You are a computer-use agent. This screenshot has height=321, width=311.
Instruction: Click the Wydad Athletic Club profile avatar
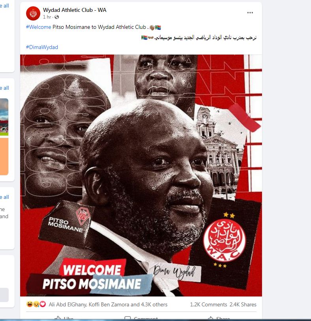click(33, 13)
